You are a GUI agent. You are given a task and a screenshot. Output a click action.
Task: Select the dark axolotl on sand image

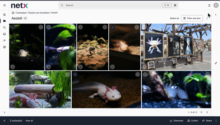pos(81,27)
